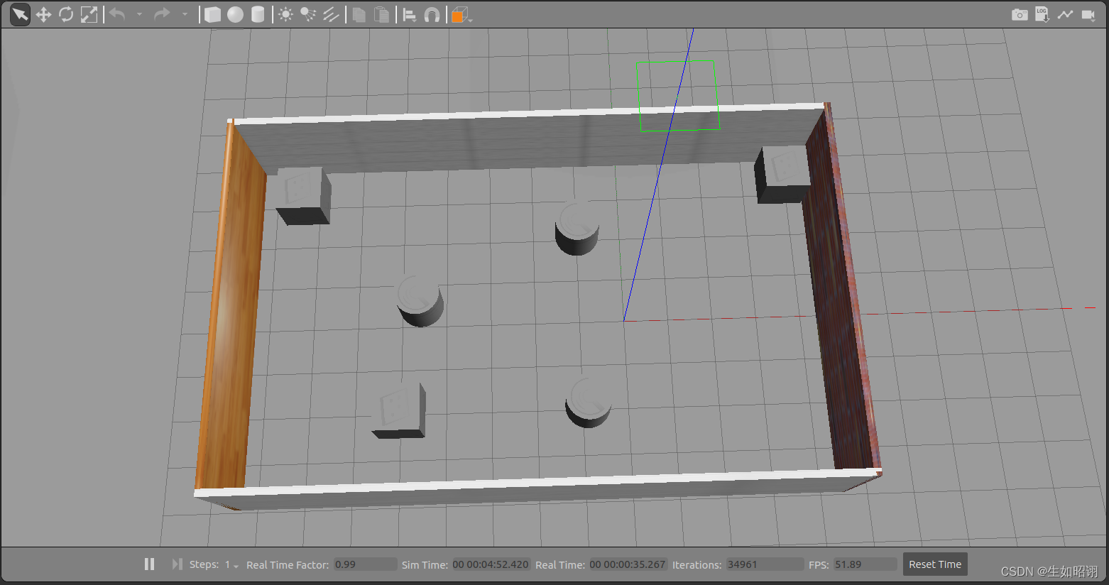The width and height of the screenshot is (1109, 585).
Task: Start video recording with camcorder icon
Action: pos(1088,14)
